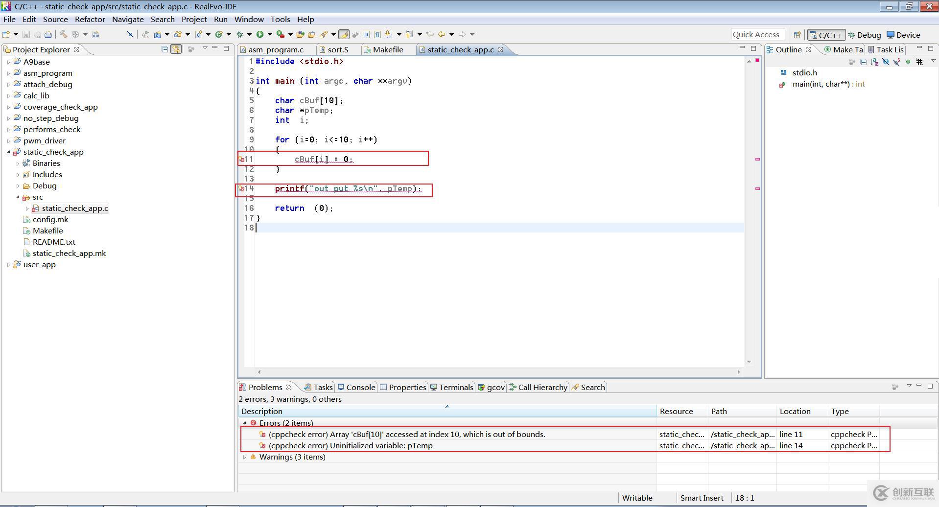
Task: Click the green Run button icon
Action: [x=260, y=34]
